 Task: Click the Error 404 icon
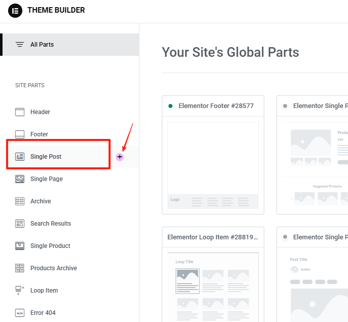pos(20,313)
